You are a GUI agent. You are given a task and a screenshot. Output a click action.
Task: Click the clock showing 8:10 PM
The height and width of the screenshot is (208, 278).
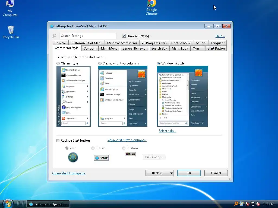coord(268,204)
